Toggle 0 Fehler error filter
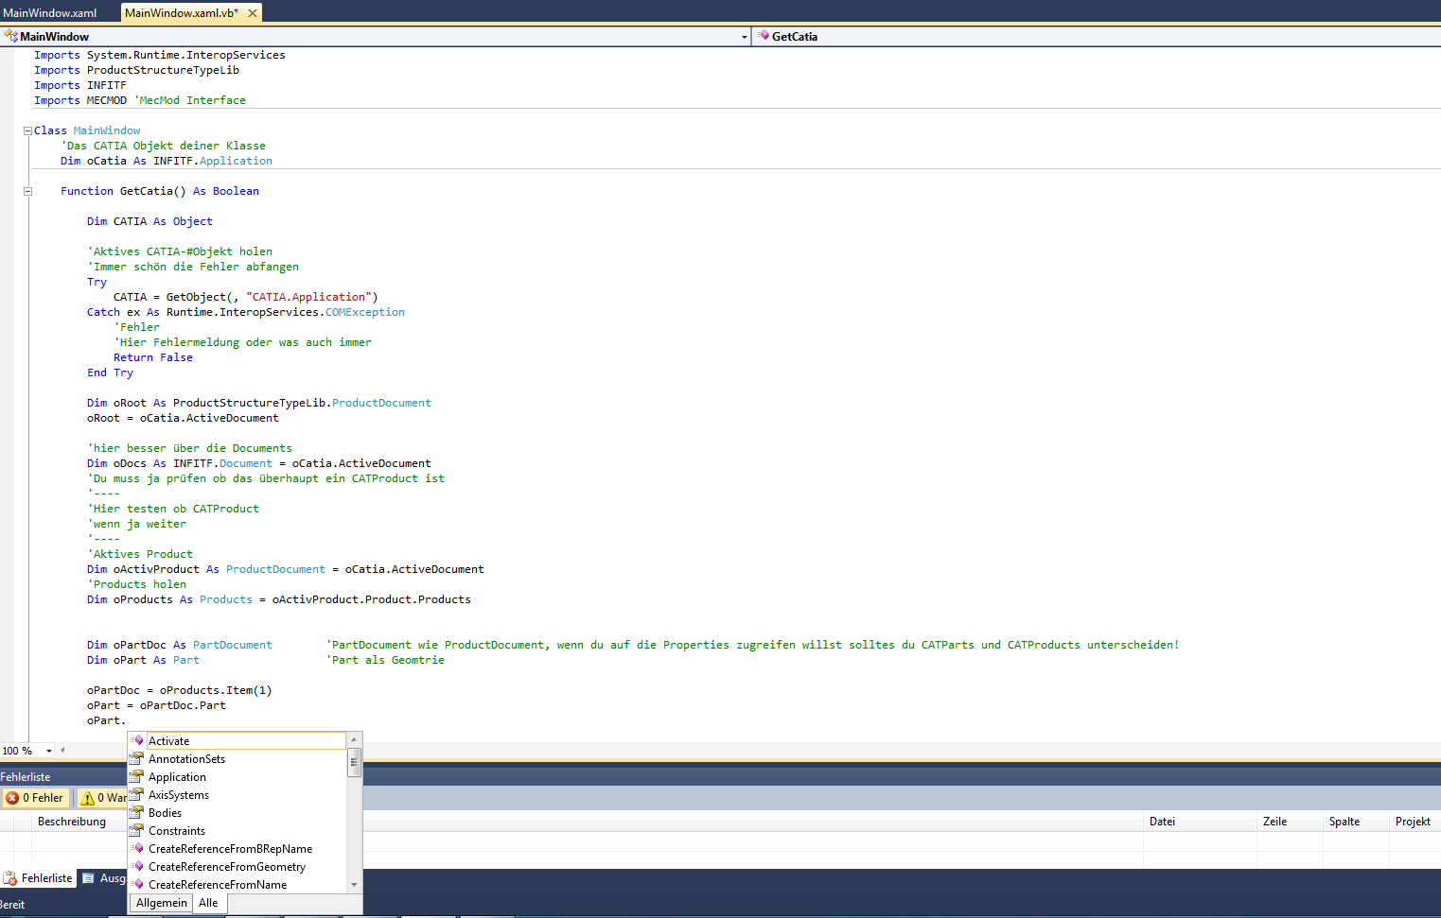This screenshot has height=918, width=1441. pyautogui.click(x=35, y=798)
